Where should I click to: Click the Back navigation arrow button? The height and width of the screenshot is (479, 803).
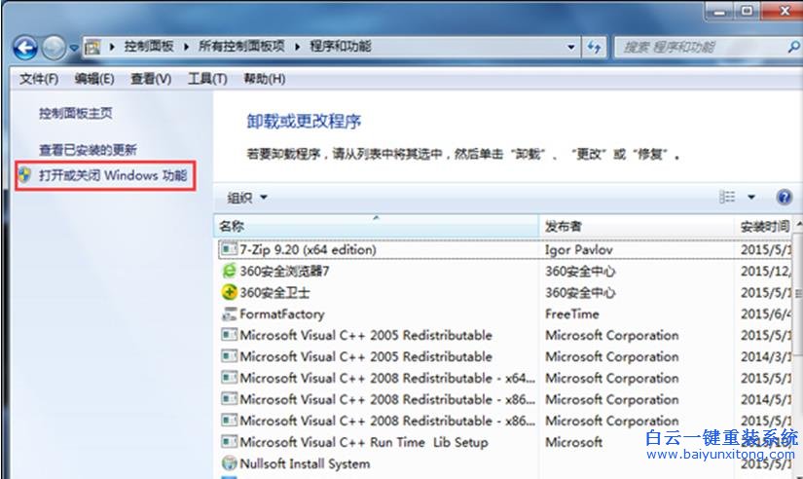24,48
